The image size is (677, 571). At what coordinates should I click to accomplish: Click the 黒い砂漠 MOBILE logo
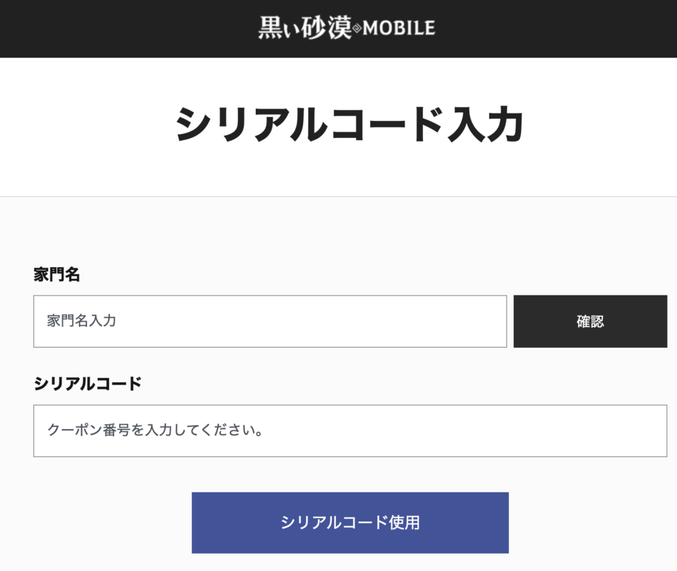click(346, 28)
